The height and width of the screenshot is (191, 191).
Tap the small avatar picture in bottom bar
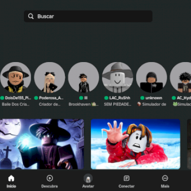coord(88,178)
